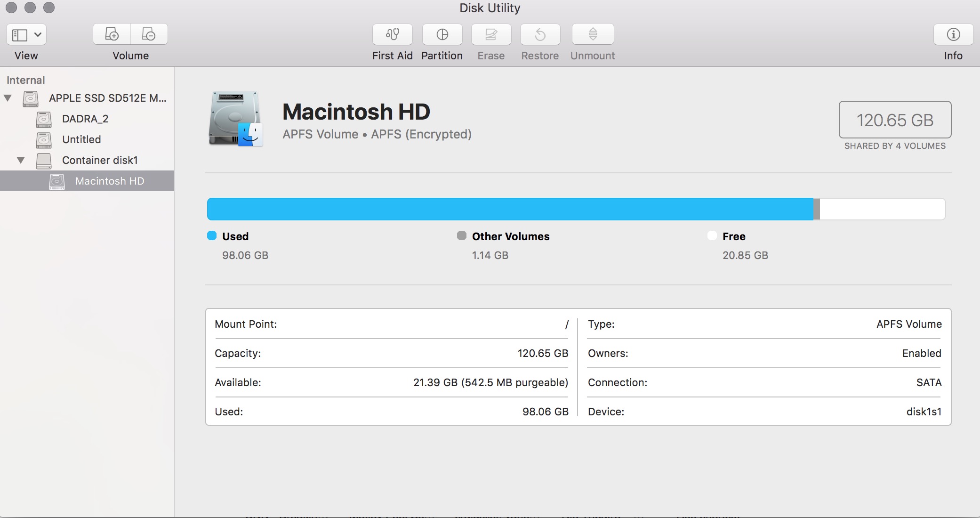The image size is (980, 518).
Task: Click the APPLE SSD drive icon
Action: [x=31, y=98]
